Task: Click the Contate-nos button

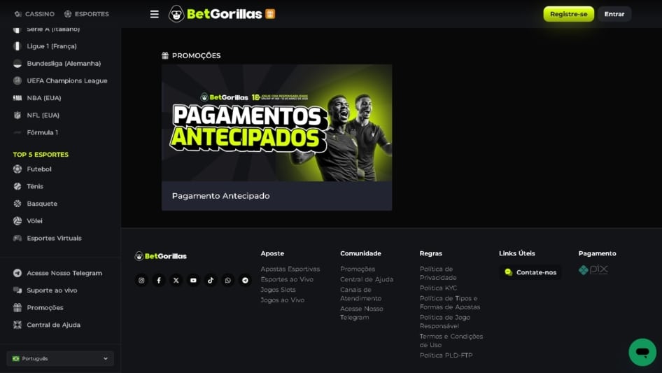Action: pos(530,272)
